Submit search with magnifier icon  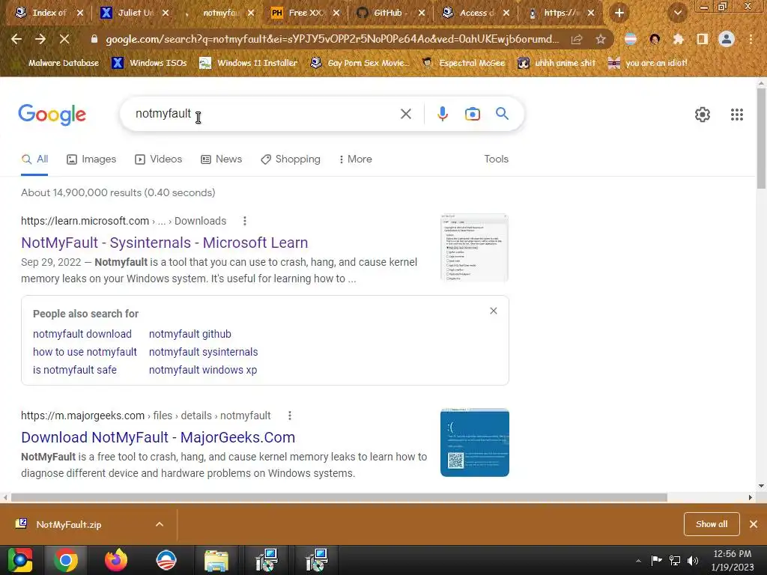[x=502, y=114]
